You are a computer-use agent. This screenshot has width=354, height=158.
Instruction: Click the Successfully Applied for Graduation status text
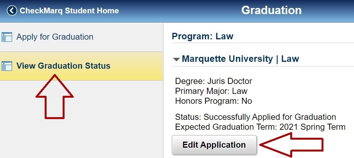coord(270,117)
